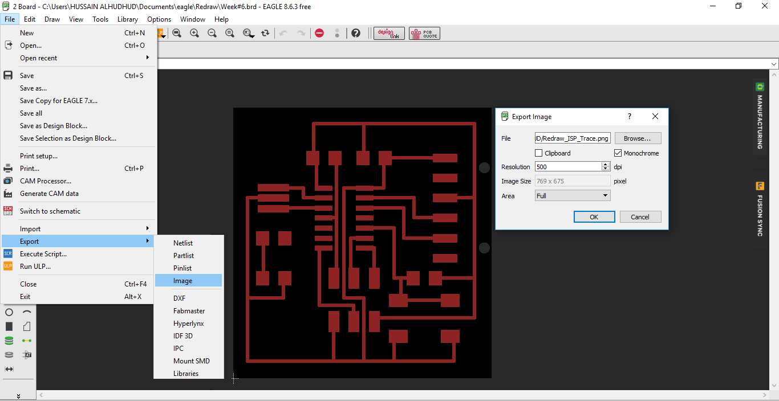Click the Zoom out icon
Image resolution: width=779 pixels, height=401 pixels.
[x=212, y=33]
